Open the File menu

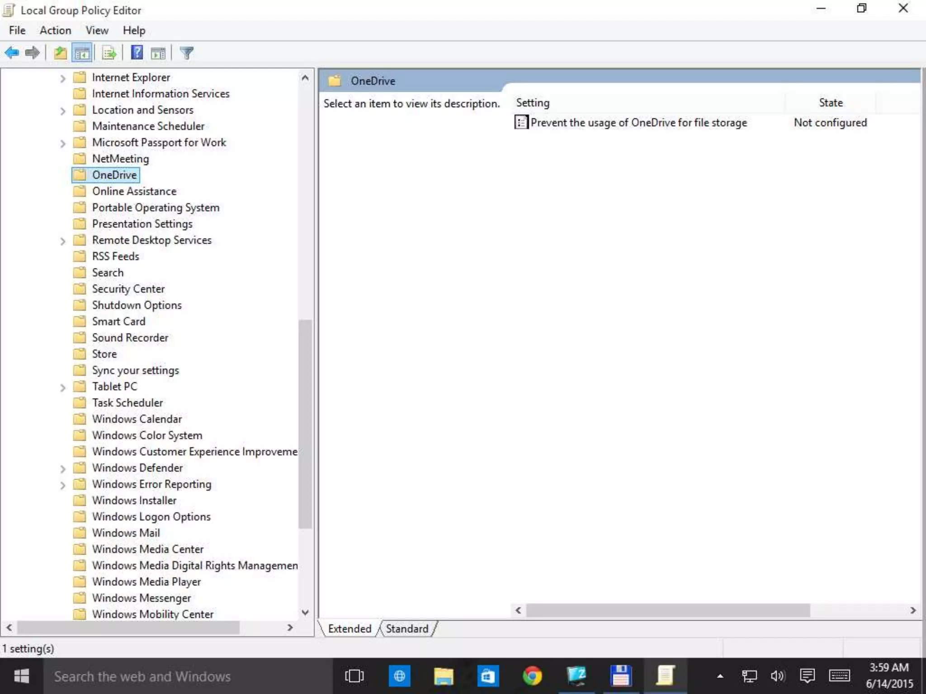point(17,30)
